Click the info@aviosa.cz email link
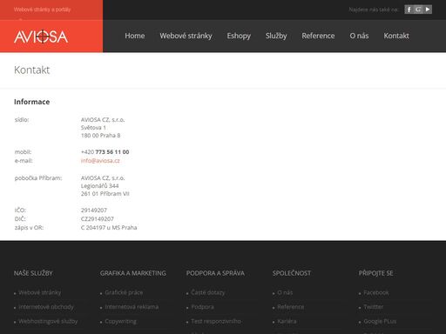The height and width of the screenshot is (334, 446). click(x=100, y=161)
